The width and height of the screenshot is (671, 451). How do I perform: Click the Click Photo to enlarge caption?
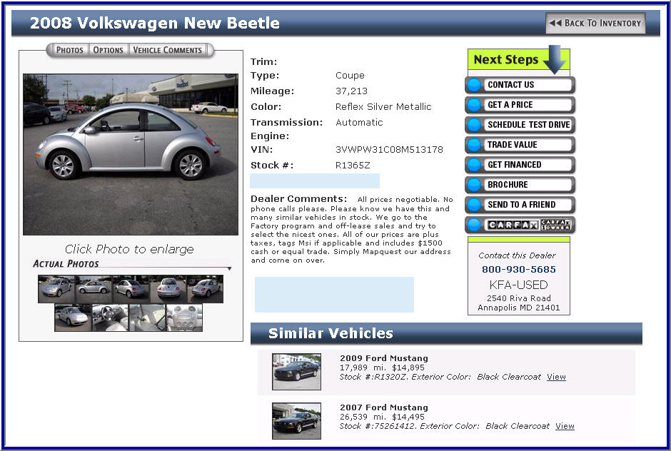tap(129, 249)
